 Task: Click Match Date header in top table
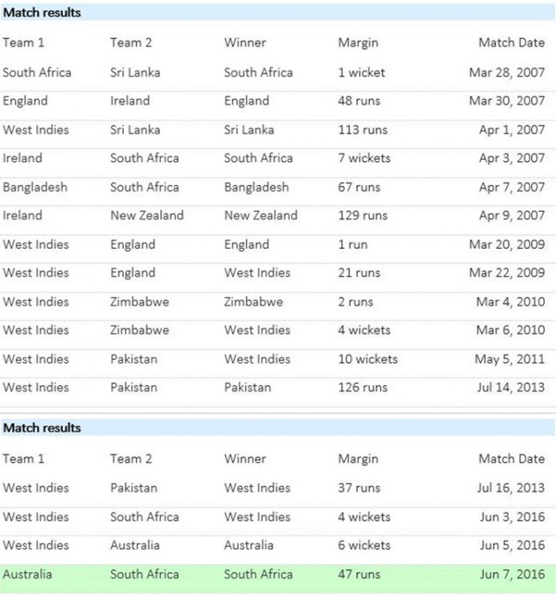pyautogui.click(x=511, y=42)
